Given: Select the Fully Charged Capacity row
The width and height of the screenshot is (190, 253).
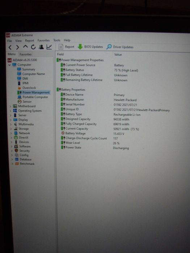Looking at the screenshot, I should (95, 124).
